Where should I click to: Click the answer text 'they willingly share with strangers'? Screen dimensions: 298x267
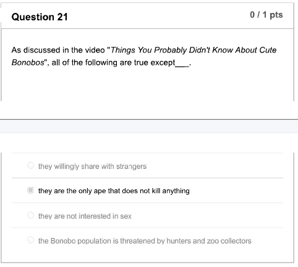point(92,166)
